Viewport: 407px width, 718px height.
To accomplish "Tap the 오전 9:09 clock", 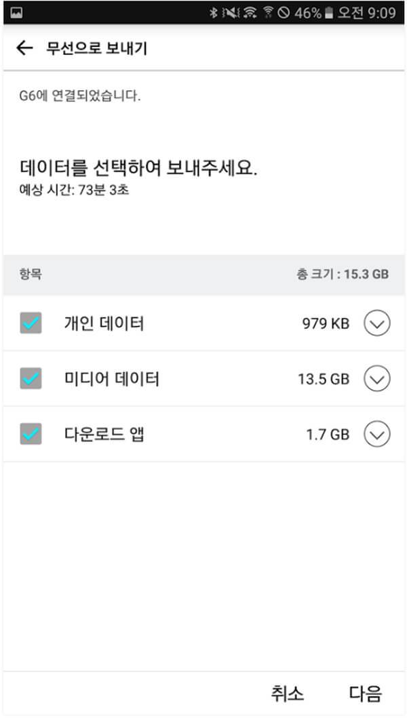I will pos(370,12).
